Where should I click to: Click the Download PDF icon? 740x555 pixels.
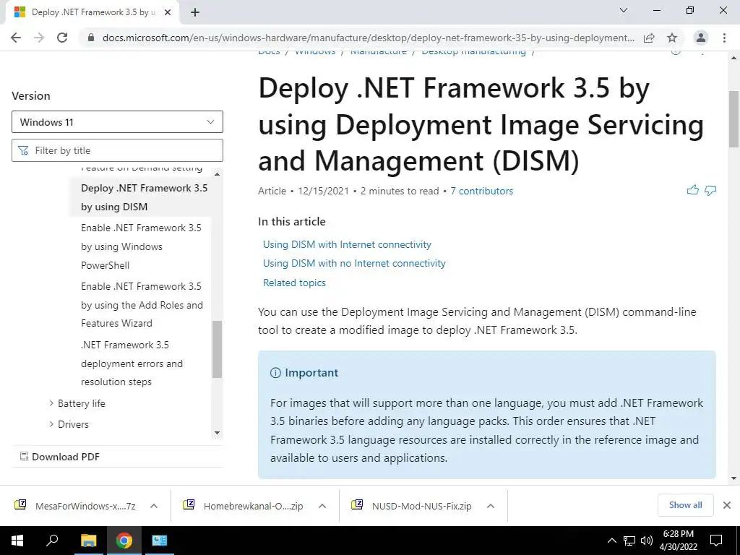24,457
